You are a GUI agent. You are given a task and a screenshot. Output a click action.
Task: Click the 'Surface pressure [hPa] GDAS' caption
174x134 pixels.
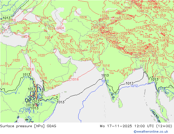[x=28, y=126]
